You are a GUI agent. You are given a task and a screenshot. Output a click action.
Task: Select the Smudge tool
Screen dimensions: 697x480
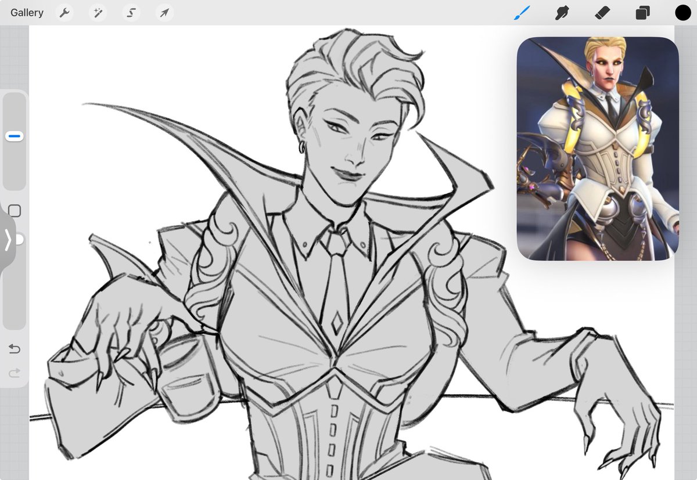click(562, 13)
